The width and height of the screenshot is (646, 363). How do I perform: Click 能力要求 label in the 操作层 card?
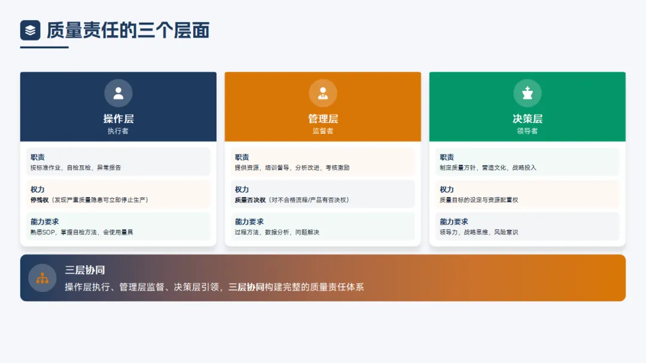44,222
